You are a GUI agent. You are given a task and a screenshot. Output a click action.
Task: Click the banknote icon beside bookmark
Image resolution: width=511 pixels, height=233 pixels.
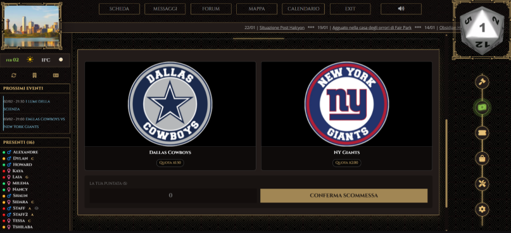[56, 75]
